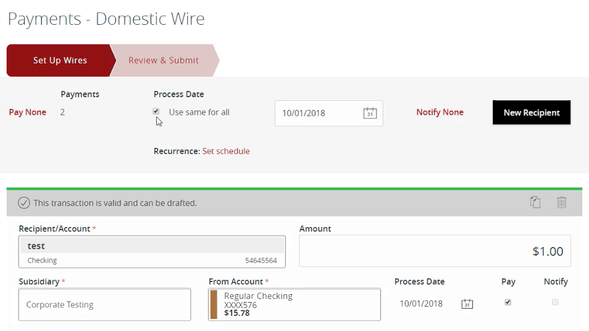589x331 pixels.
Task: Click the Pay None link
Action: [x=28, y=112]
